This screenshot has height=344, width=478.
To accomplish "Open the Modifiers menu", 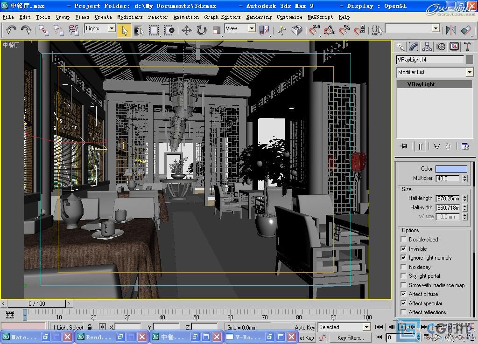I will [130, 17].
